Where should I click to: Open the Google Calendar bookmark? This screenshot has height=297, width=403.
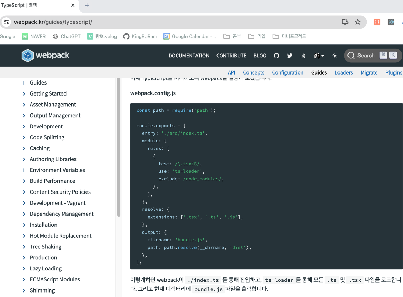[x=190, y=37]
